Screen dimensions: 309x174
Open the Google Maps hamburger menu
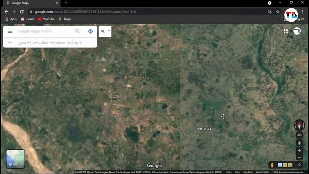[10, 31]
